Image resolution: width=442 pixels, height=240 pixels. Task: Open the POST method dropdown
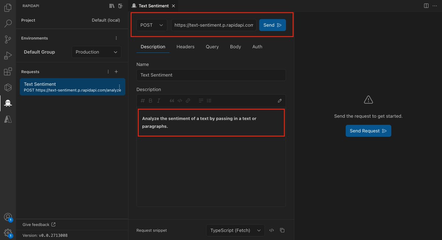pyautogui.click(x=151, y=25)
